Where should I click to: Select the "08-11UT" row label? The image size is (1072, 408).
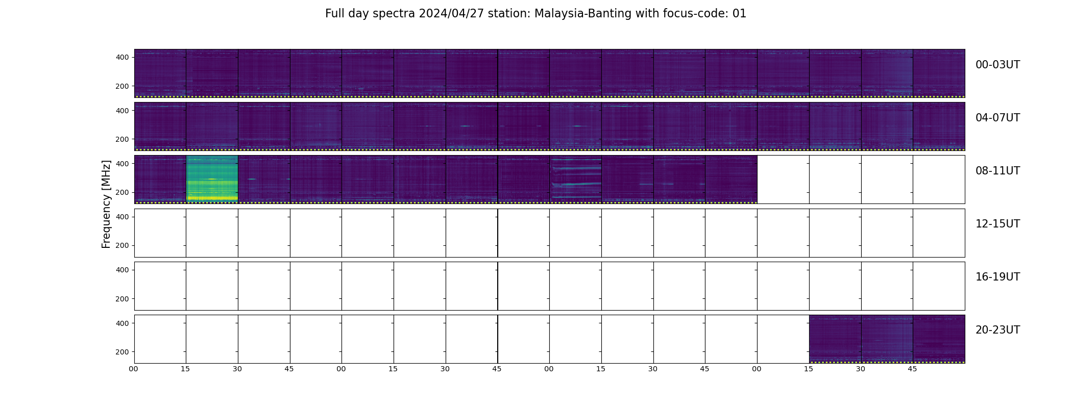(997, 171)
